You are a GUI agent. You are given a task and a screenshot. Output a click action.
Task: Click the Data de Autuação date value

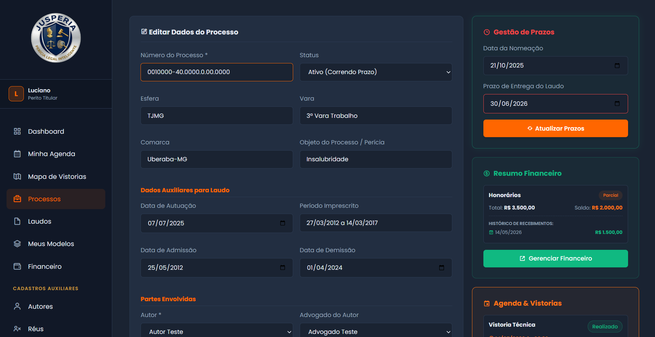166,223
